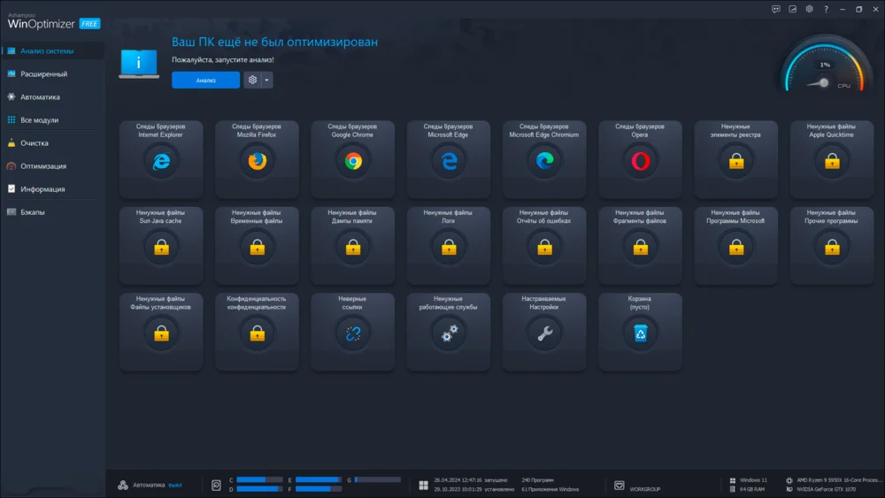The height and width of the screenshot is (498, 885).
Task: Open locked Файлы установщиков tile
Action: click(x=161, y=332)
